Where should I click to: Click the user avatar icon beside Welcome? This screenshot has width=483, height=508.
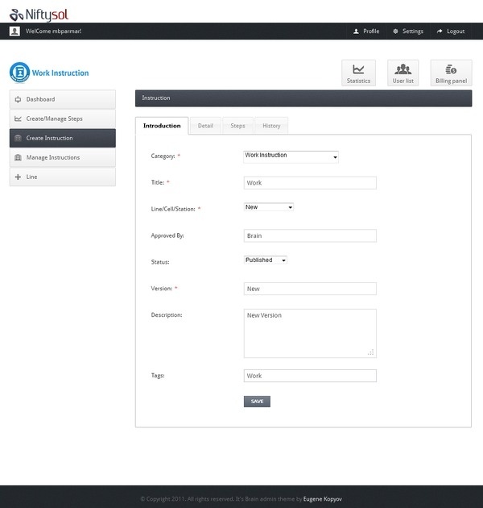click(14, 31)
